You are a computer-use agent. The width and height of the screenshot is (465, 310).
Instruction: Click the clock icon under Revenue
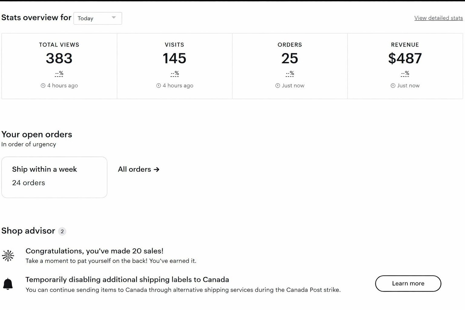pyautogui.click(x=393, y=86)
